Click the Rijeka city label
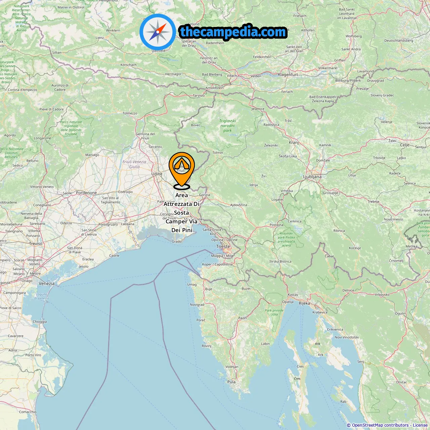 pos(304,303)
